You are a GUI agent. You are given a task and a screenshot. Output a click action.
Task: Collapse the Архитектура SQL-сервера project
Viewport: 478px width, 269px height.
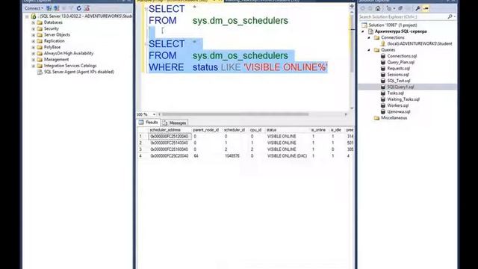point(363,31)
